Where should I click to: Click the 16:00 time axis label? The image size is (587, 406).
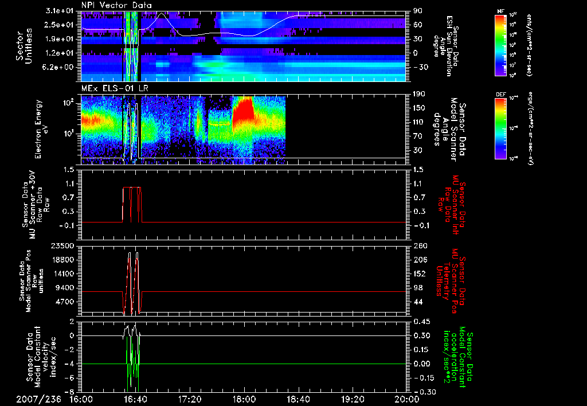(81, 399)
